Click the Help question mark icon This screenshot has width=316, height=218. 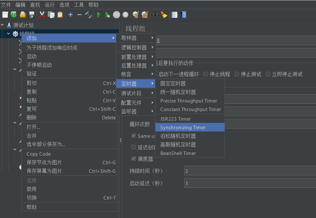(184, 15)
